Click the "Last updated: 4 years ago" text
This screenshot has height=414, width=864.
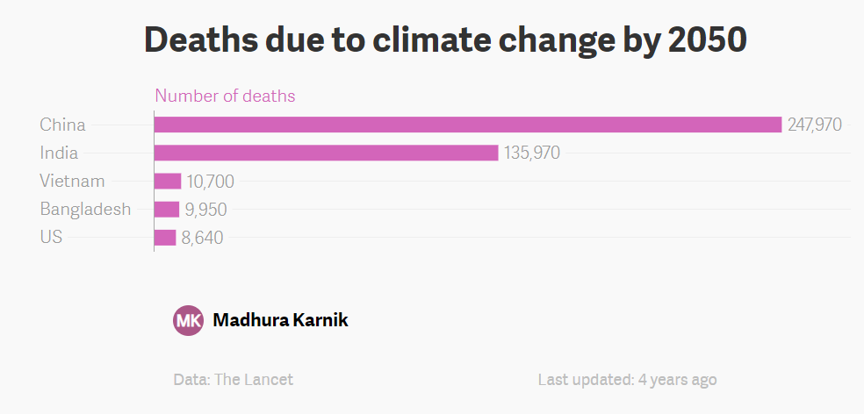[x=627, y=380]
